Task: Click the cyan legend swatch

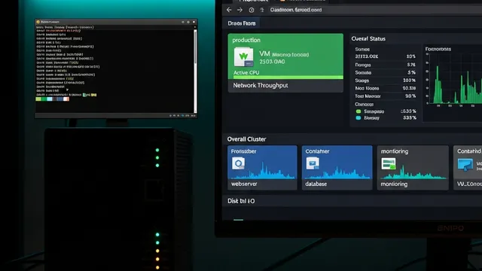Action: pos(358,117)
